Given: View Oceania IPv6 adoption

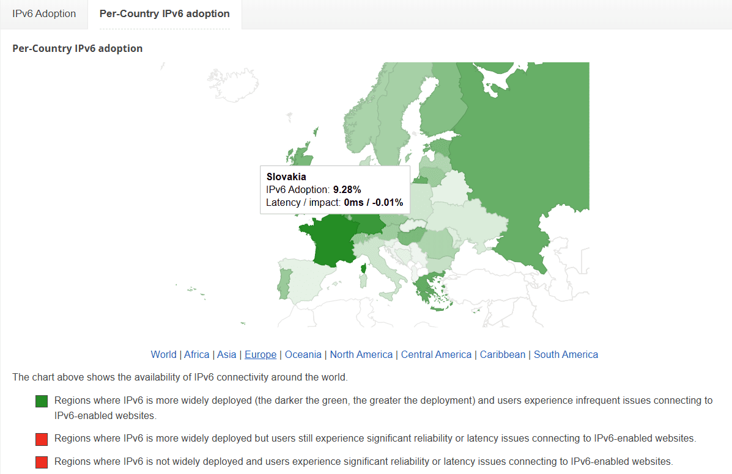Looking at the screenshot, I should click(303, 354).
